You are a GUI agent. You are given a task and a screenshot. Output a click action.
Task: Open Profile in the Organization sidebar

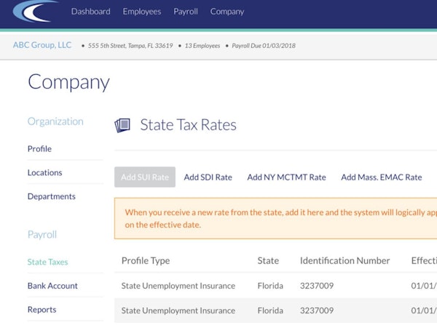coord(39,149)
